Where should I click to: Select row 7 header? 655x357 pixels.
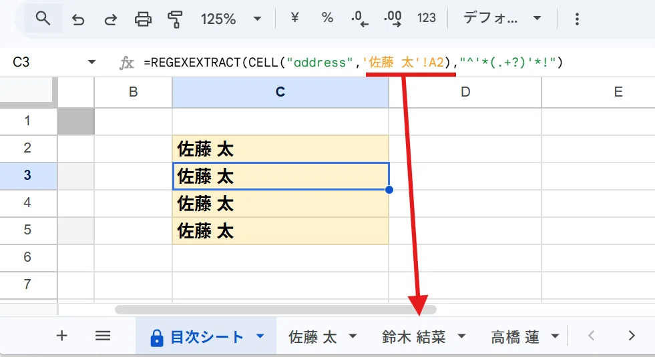tap(27, 284)
